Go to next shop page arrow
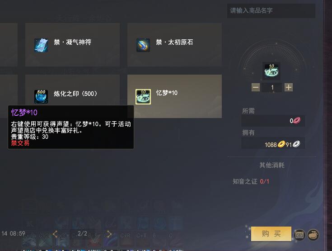 pos(109,234)
